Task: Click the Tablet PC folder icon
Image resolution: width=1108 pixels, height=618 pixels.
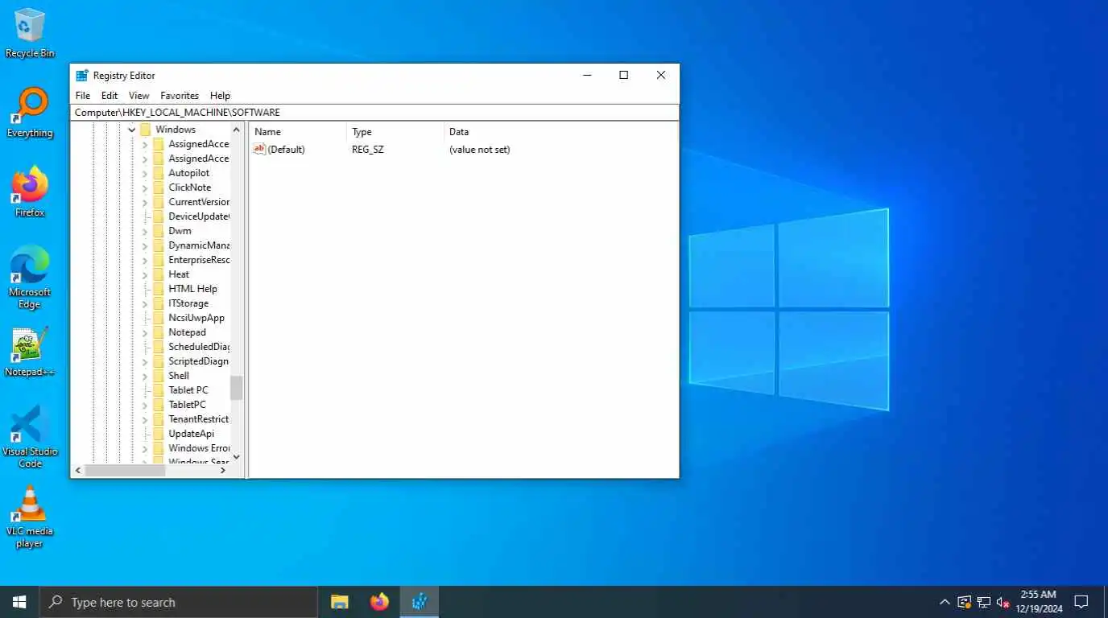Action: click(158, 390)
